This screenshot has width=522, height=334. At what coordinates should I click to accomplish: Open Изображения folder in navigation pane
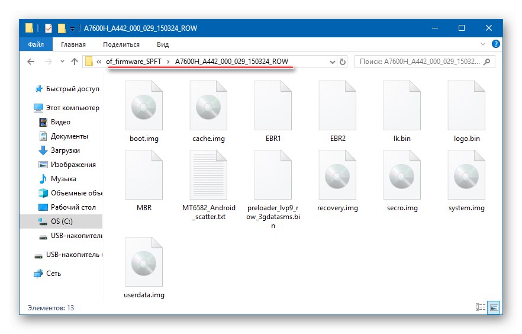(67, 165)
